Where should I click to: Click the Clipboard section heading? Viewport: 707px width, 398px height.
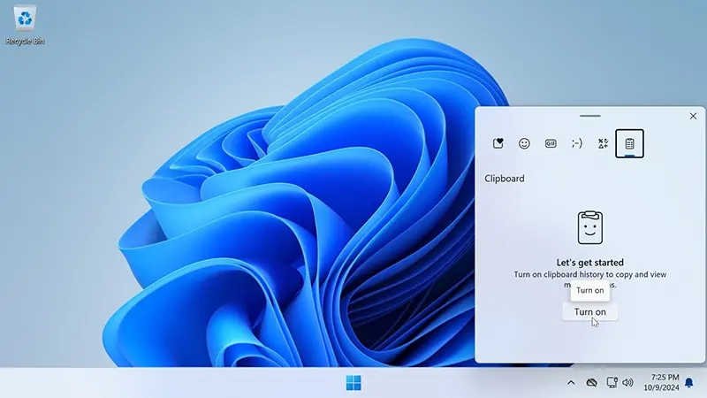tap(504, 179)
